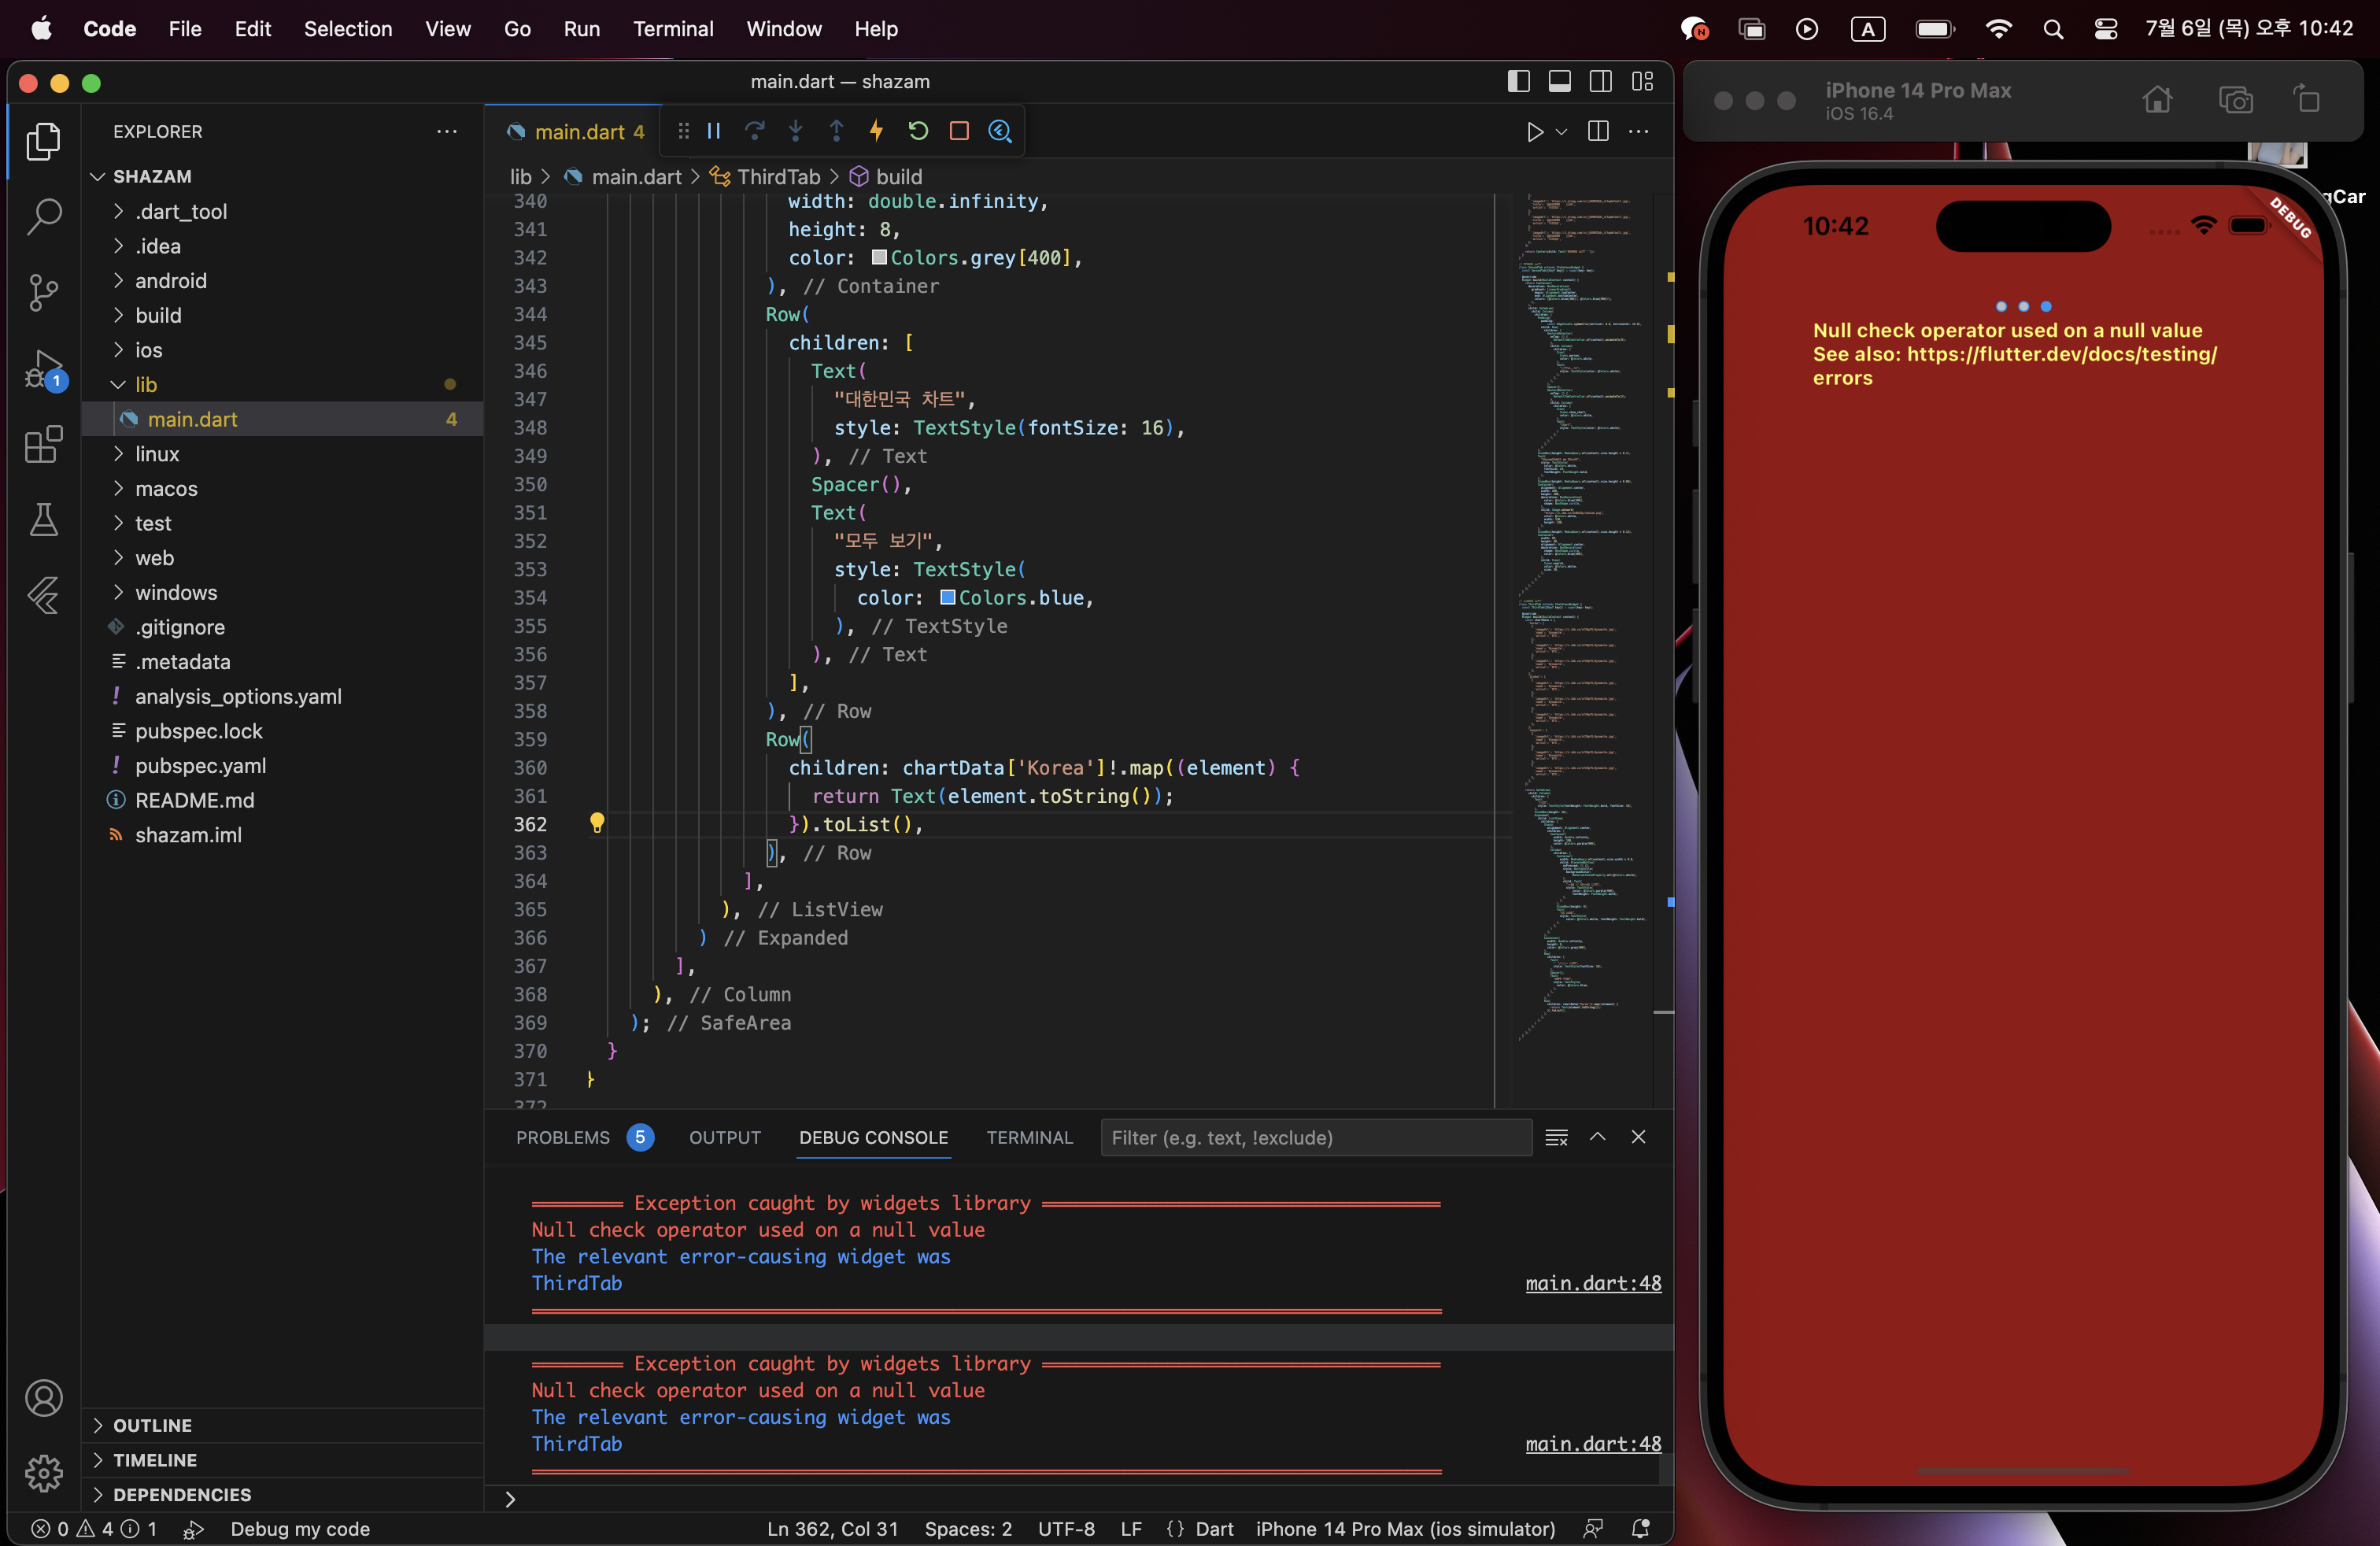The width and height of the screenshot is (2380, 1546).
Task: Open the Run menu in the menu bar
Action: coord(582,29)
